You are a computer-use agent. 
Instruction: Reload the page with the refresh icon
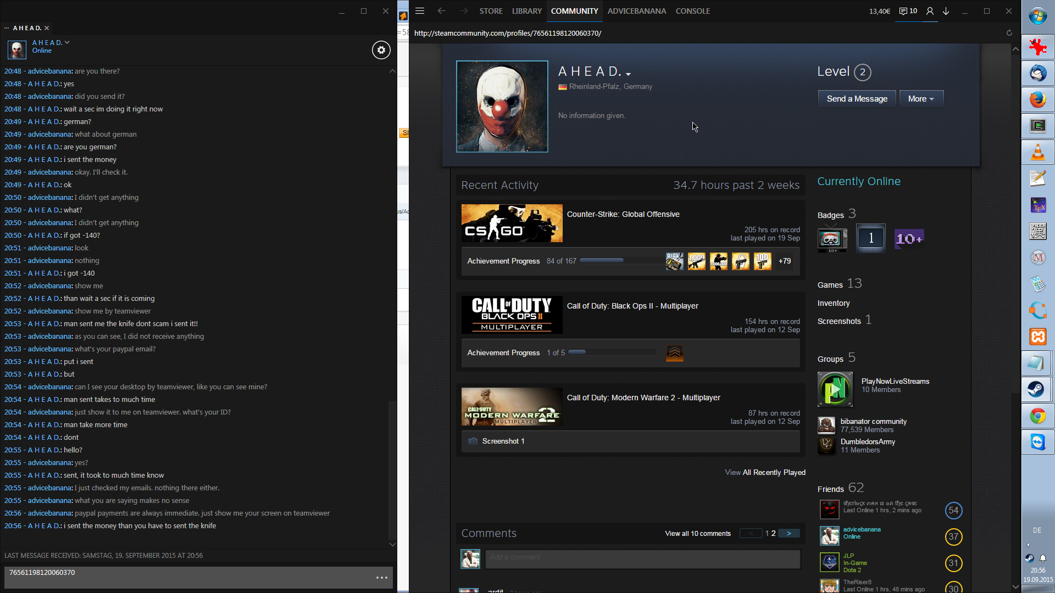(1009, 33)
